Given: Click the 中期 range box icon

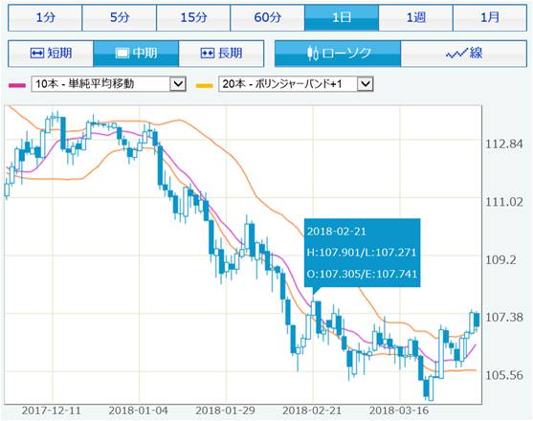Looking at the screenshot, I should 122,54.
